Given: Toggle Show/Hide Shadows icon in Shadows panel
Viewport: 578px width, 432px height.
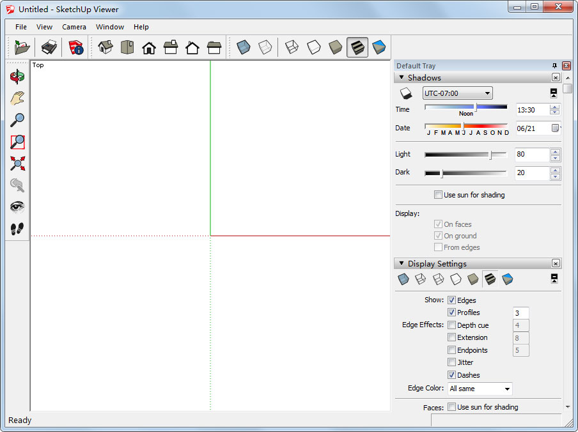Looking at the screenshot, I should click(406, 93).
